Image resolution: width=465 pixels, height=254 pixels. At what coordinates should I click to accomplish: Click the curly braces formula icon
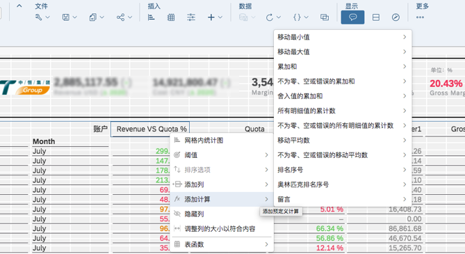coord(297,17)
